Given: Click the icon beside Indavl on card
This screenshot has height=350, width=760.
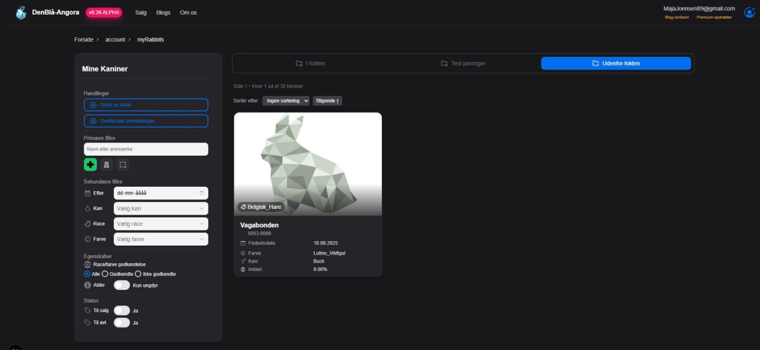Looking at the screenshot, I should [243, 269].
